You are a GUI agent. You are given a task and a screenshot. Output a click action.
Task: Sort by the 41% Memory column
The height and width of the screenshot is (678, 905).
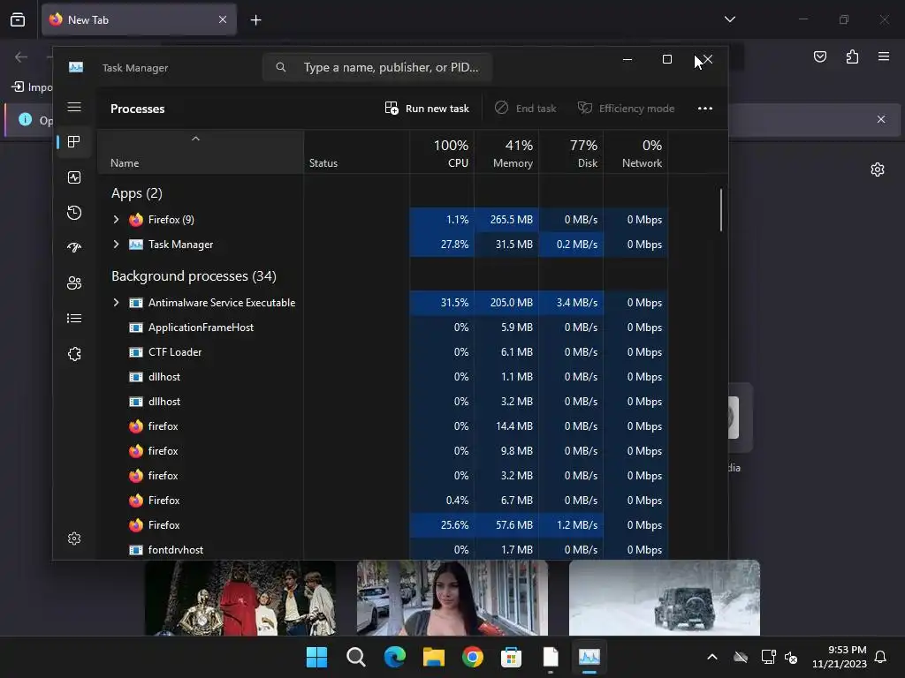click(506, 153)
